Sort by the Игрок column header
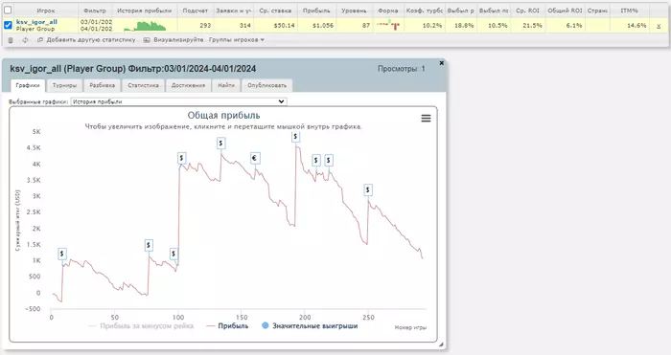Viewport: 671px width, 355px height. [x=45, y=11]
